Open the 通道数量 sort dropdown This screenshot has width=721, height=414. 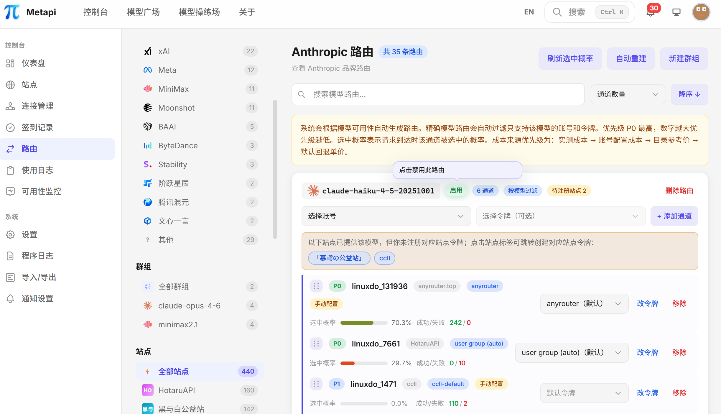628,94
